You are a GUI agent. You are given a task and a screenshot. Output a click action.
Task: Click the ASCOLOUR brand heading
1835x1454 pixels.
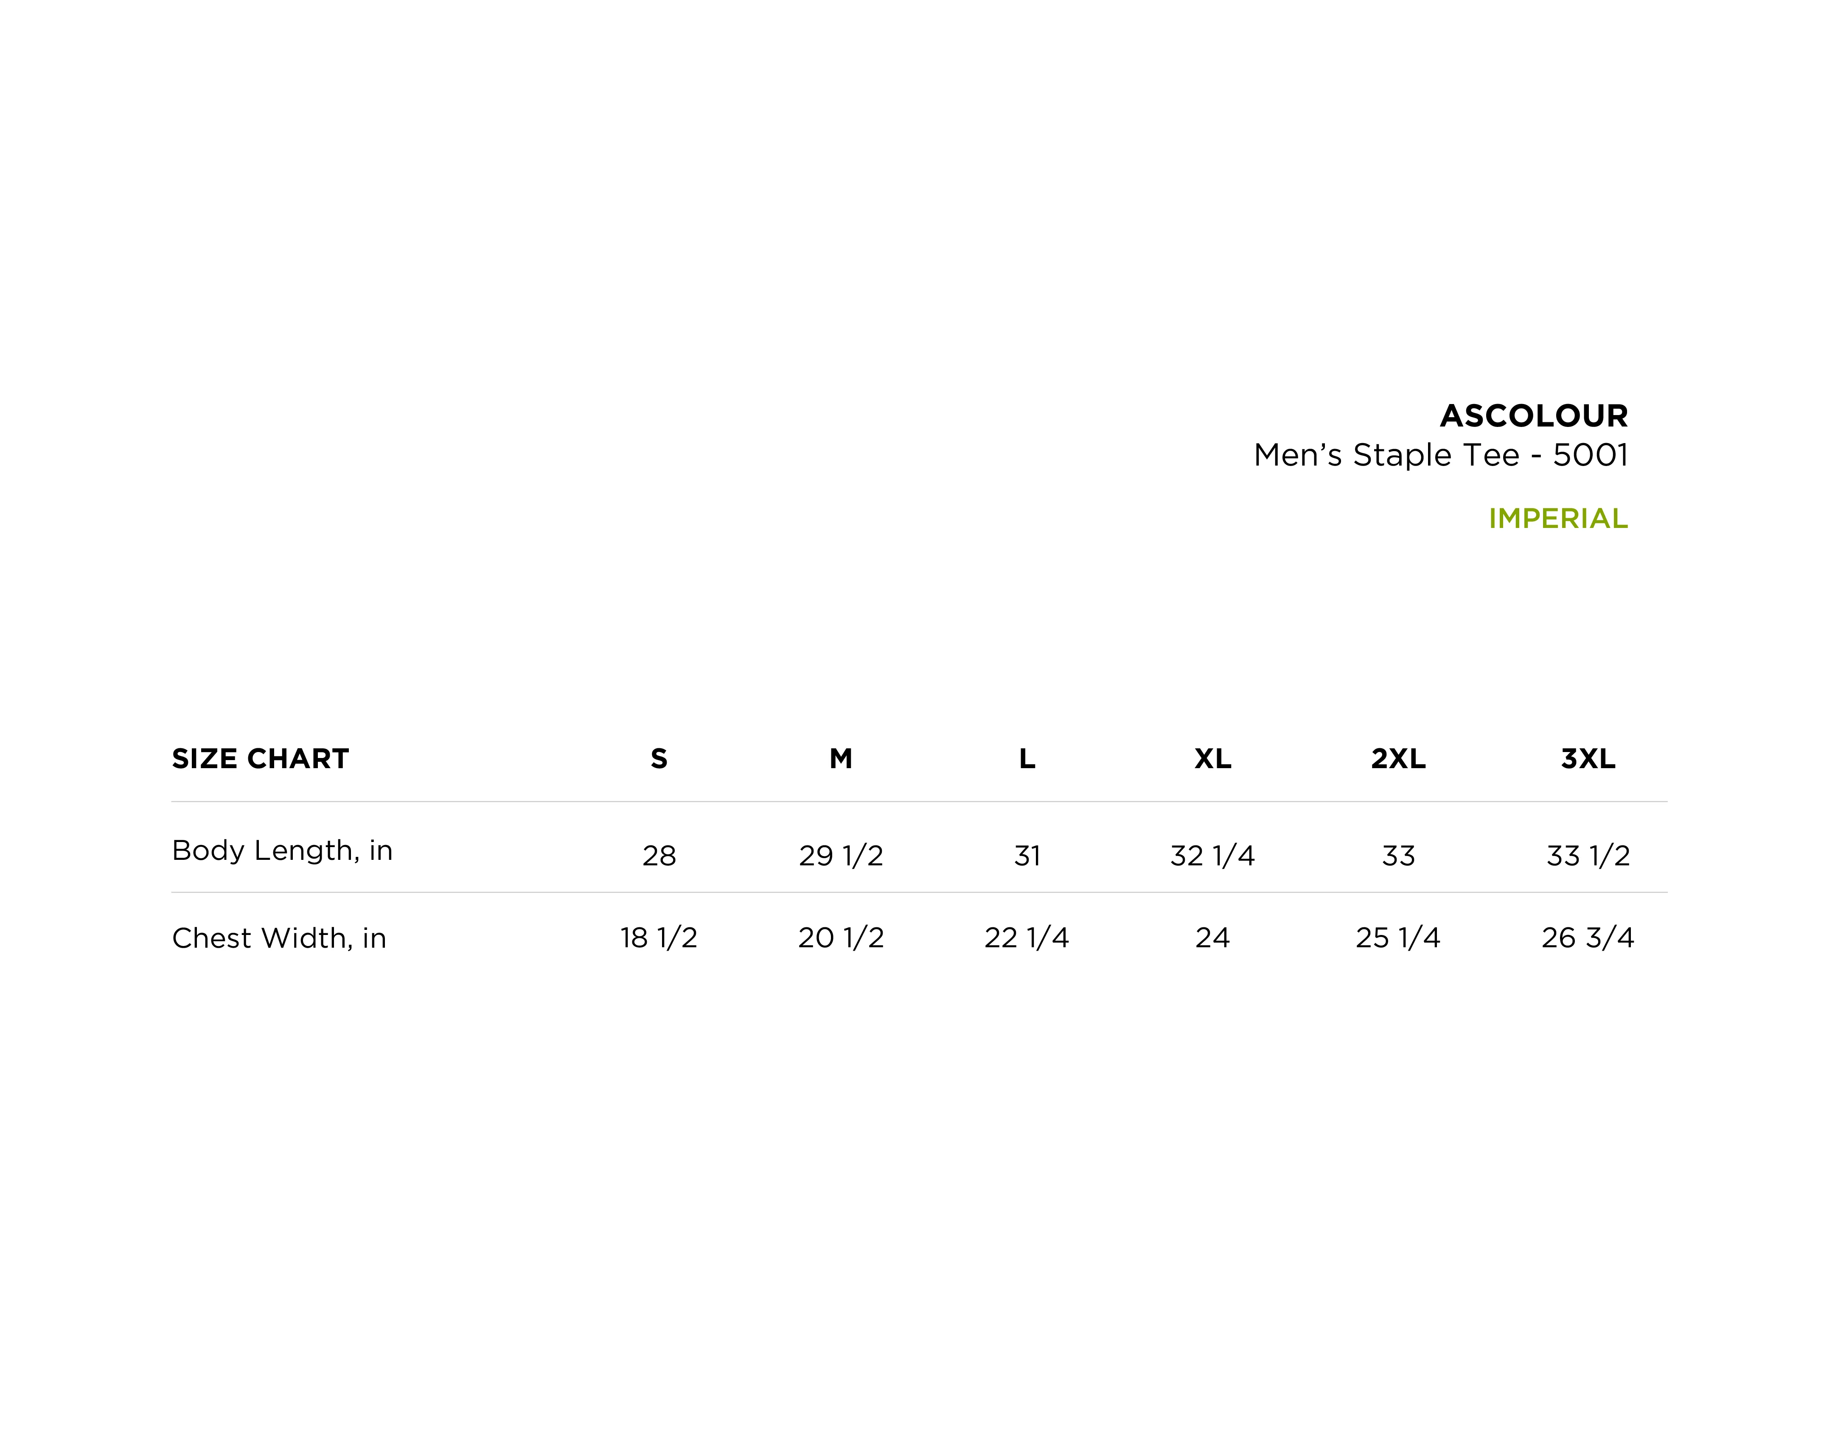(1534, 416)
